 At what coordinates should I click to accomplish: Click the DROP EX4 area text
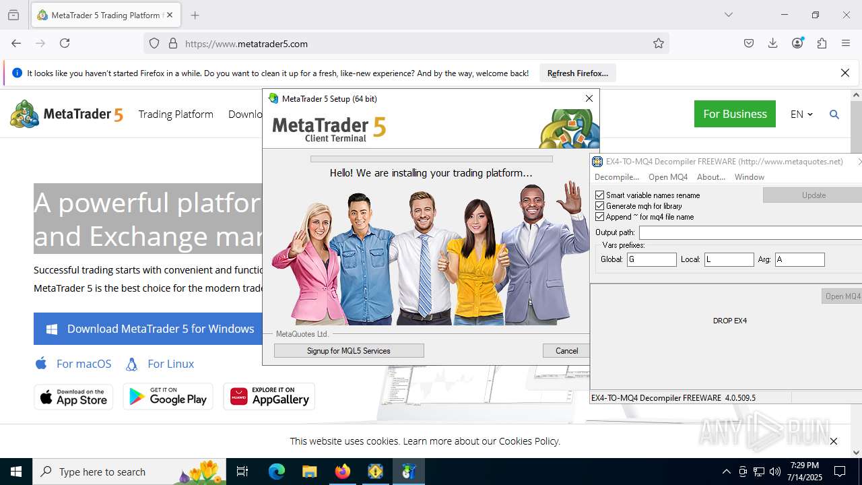pos(730,321)
